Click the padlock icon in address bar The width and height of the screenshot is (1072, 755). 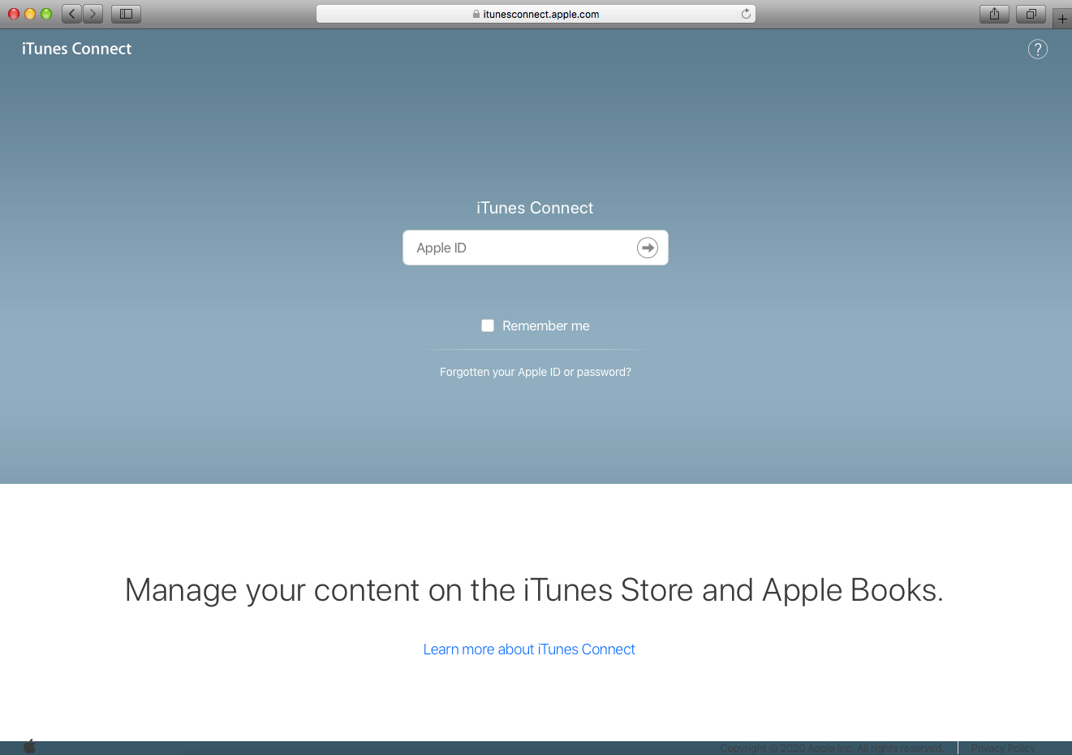[x=476, y=14]
